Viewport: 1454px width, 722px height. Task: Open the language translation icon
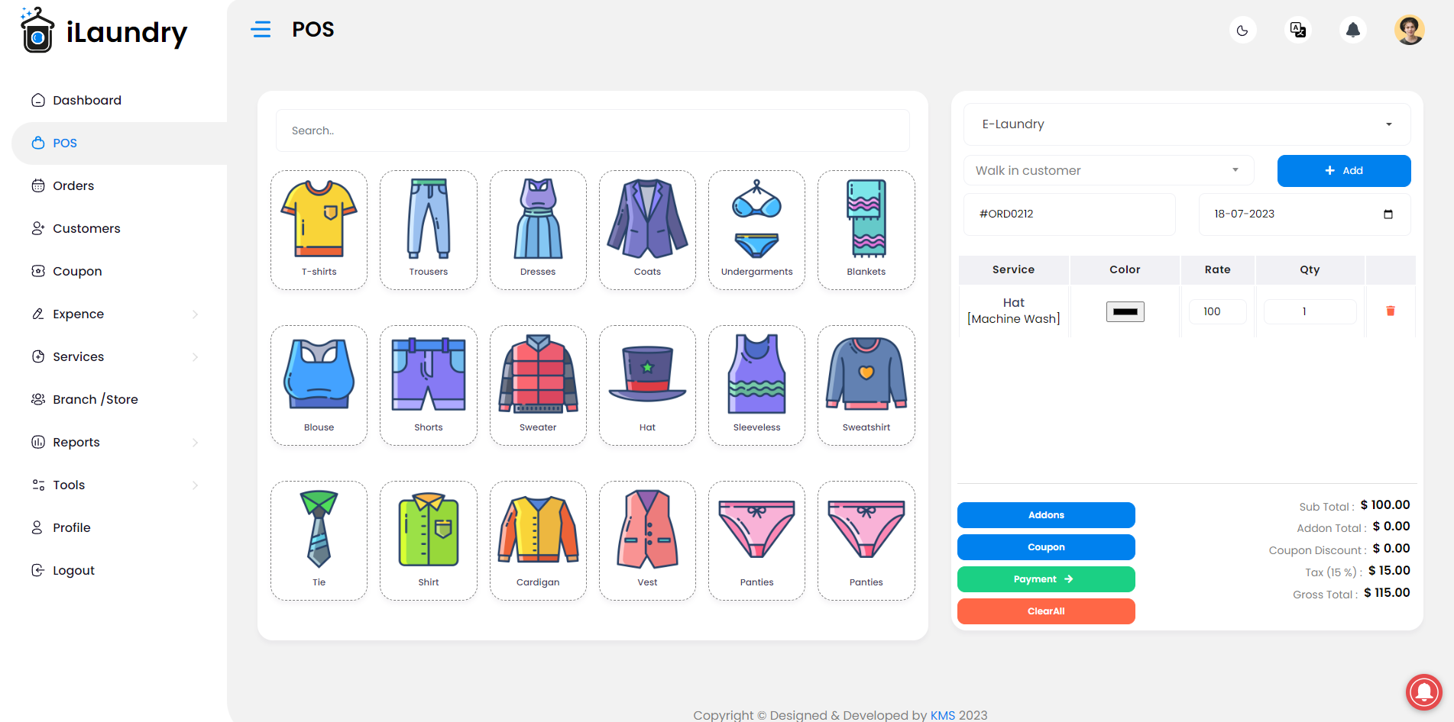[1297, 31]
